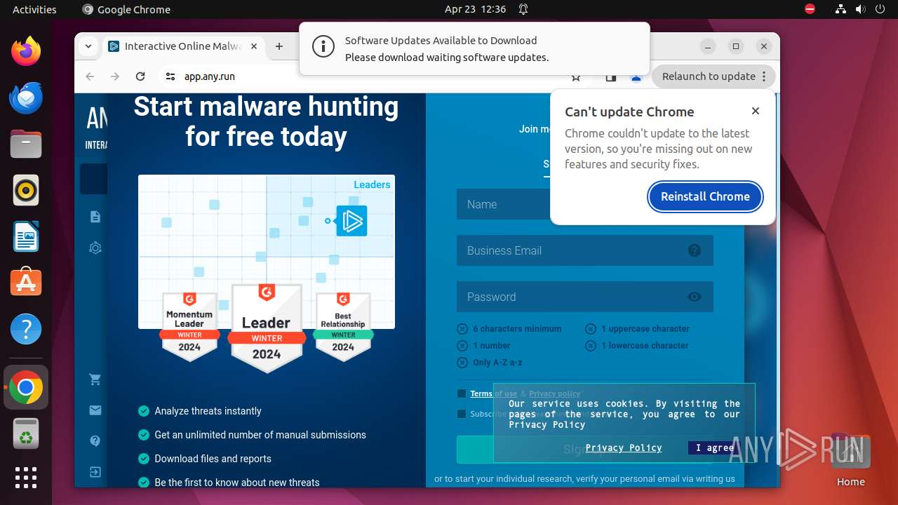
Task: Show Applications grid in dock
Action: [x=26, y=478]
